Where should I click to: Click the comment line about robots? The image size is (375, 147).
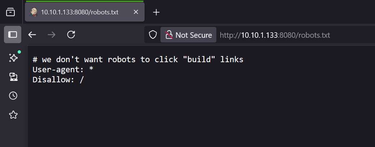pyautogui.click(x=138, y=60)
